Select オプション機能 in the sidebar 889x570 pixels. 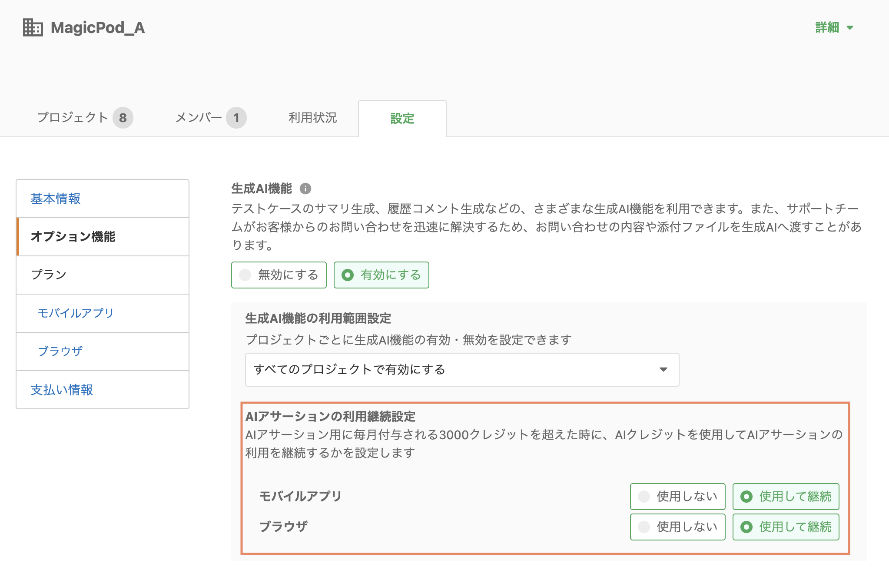click(103, 237)
